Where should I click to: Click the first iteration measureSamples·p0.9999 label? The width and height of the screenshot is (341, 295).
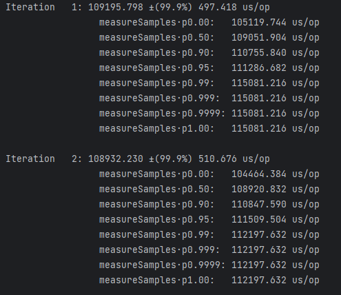tap(162, 114)
